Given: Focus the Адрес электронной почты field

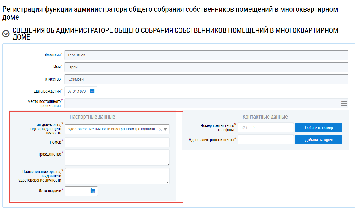Looking at the screenshot, I should (x=265, y=140).
